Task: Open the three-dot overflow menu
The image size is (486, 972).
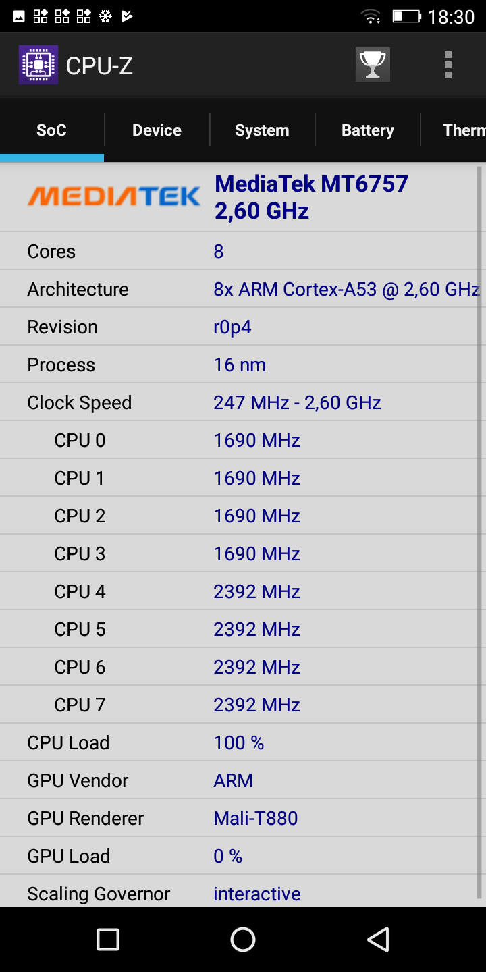Action: coord(448,65)
